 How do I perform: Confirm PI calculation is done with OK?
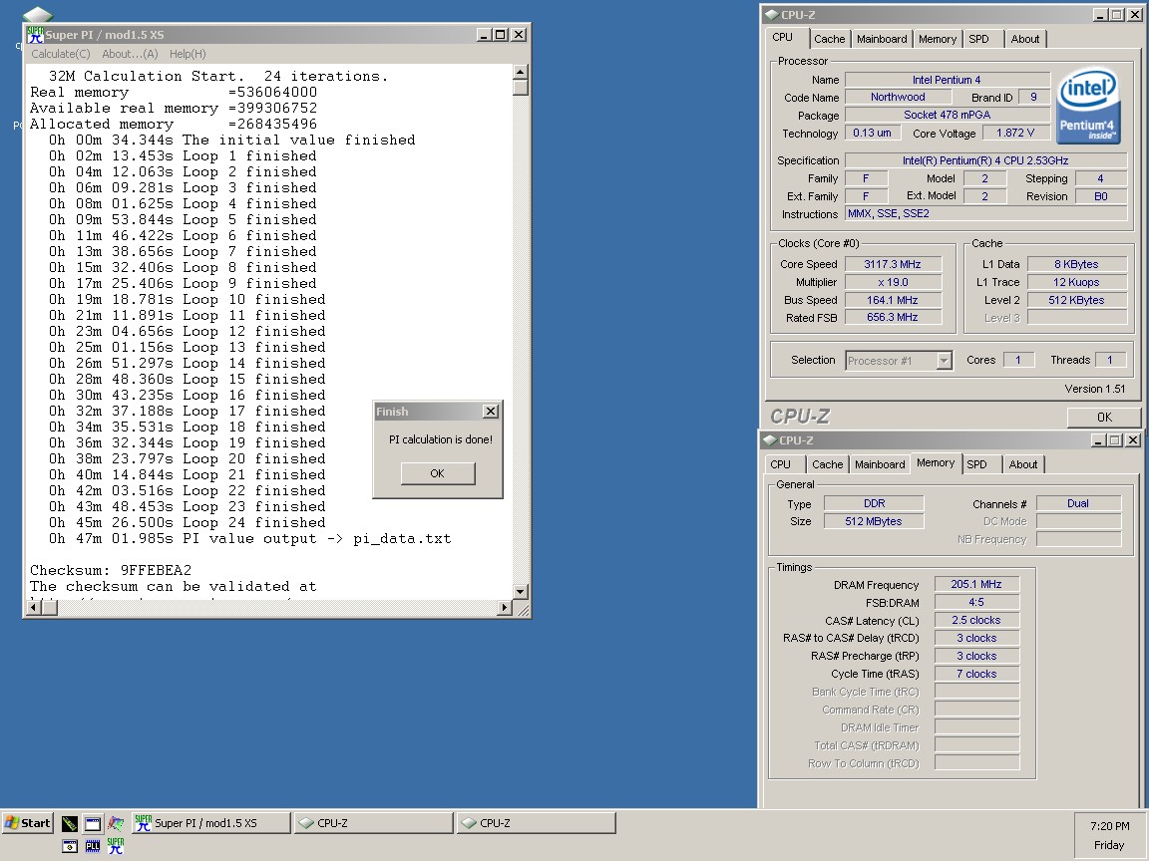tap(438, 473)
